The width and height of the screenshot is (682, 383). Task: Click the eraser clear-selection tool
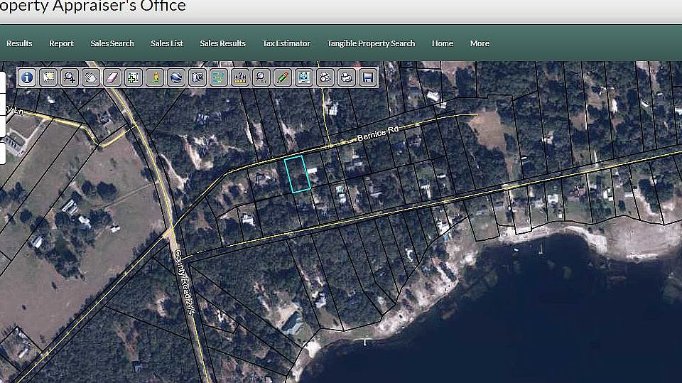point(112,77)
